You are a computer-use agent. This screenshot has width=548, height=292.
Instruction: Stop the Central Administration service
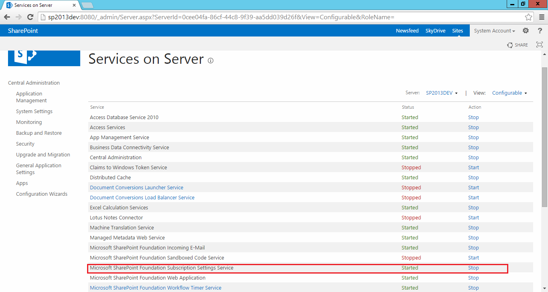click(473, 158)
